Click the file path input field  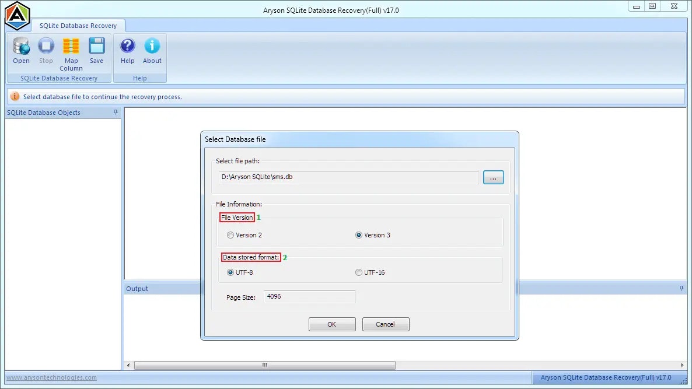click(349, 177)
